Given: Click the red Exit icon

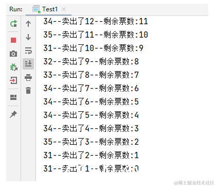Looking at the screenshot, I should 13,80.
